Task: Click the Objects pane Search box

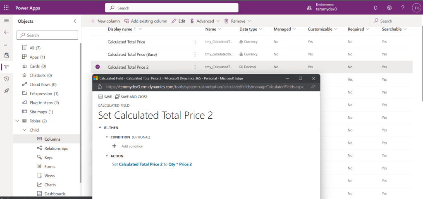Action: [47, 35]
